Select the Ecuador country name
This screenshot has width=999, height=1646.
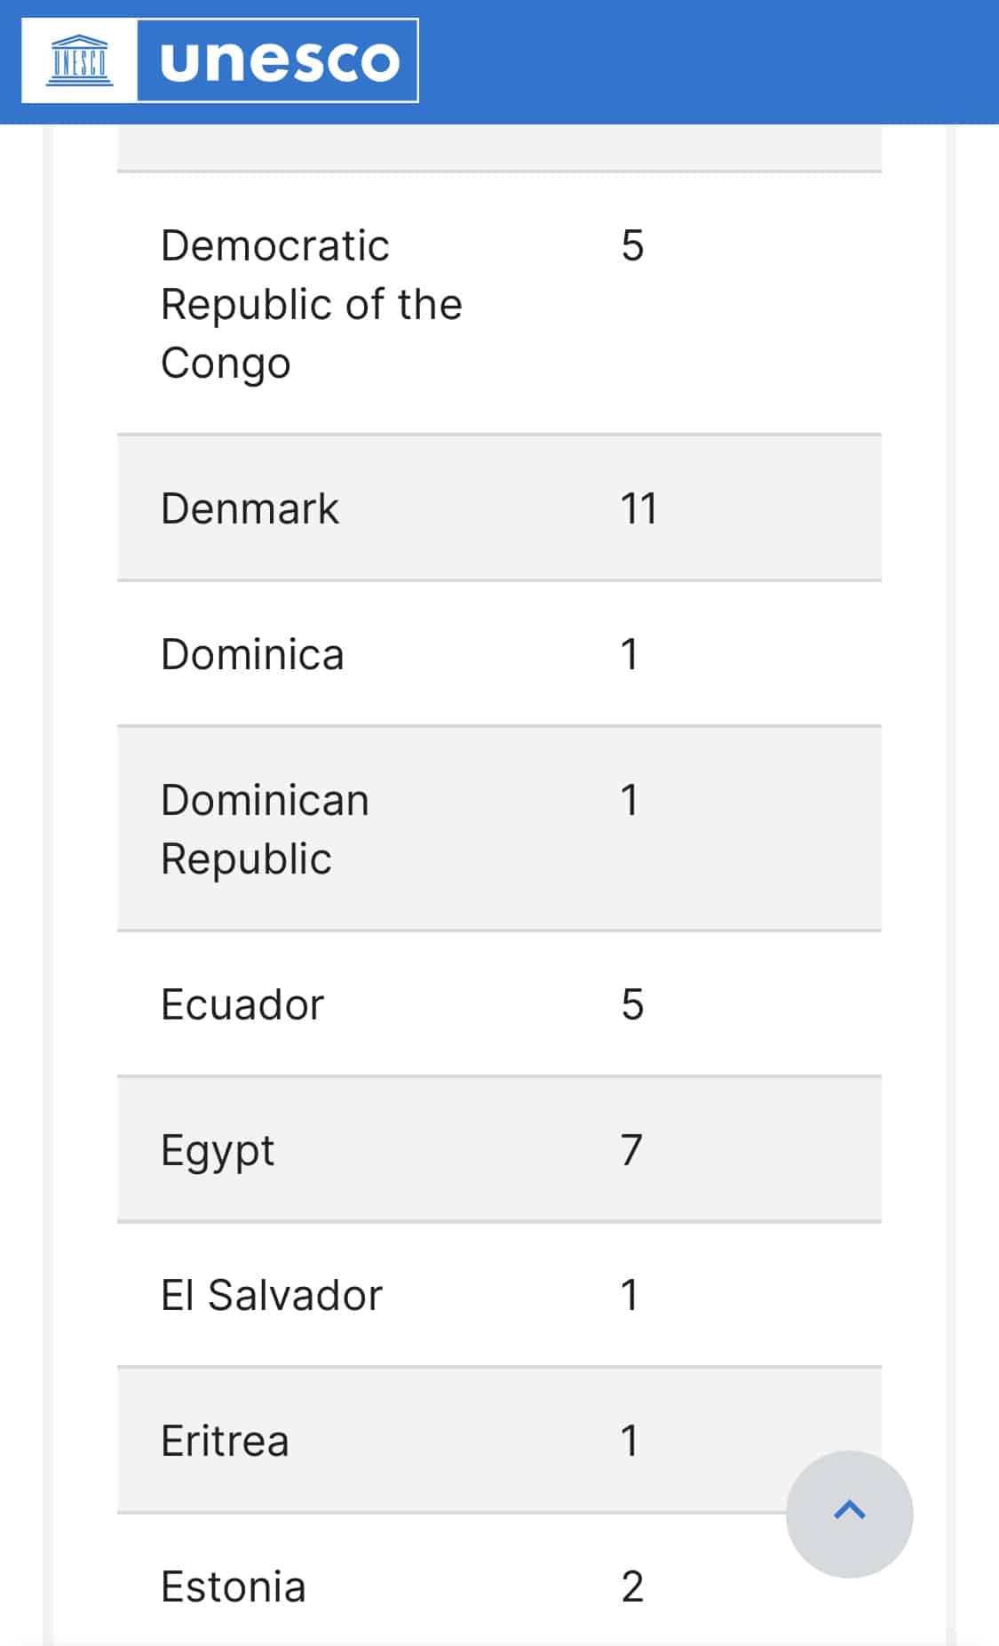242,1005
